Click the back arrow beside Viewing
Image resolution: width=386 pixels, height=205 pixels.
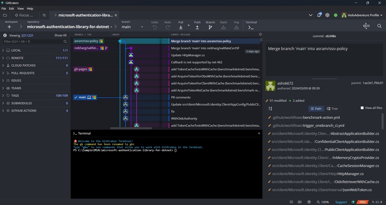pyautogui.click(x=5, y=35)
